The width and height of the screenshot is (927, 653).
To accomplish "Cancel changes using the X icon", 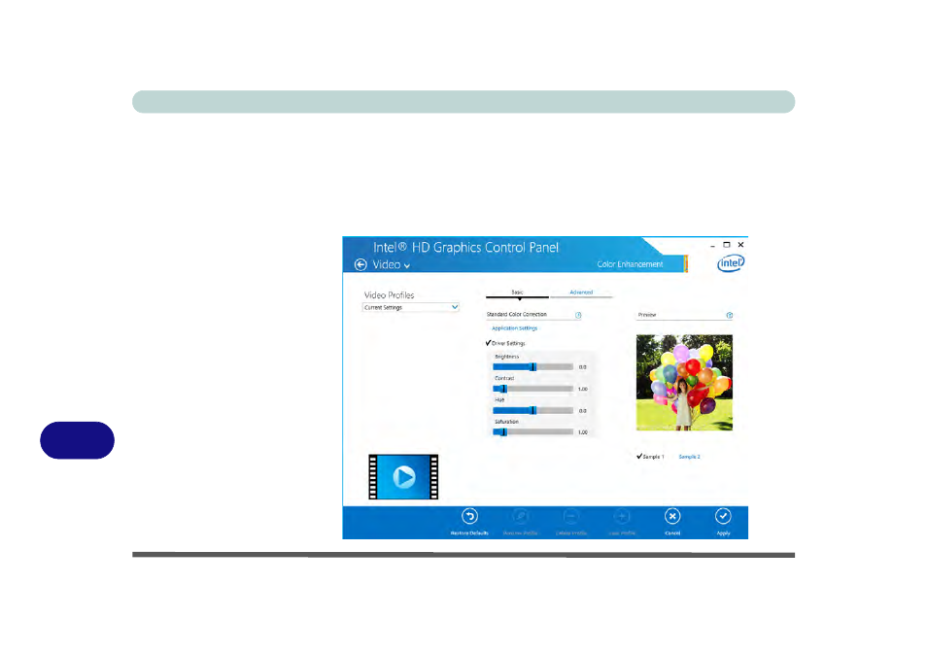I will coord(672,517).
